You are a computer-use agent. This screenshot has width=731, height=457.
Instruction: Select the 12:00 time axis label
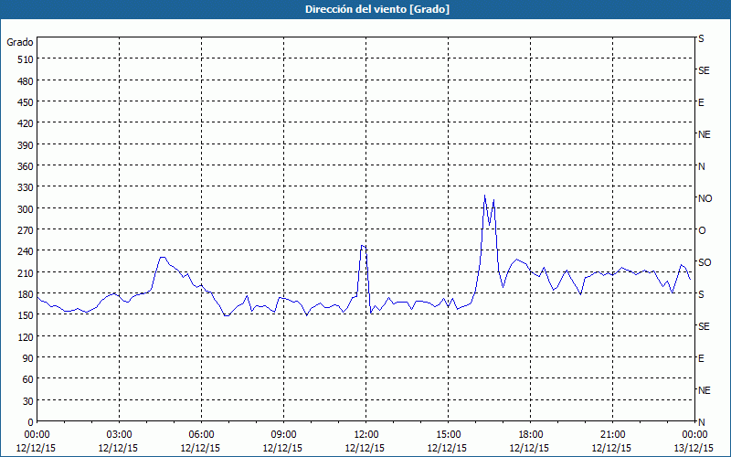tap(366, 435)
